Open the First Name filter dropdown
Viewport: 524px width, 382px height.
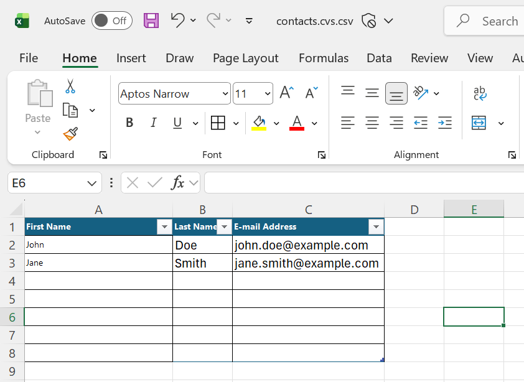164,226
